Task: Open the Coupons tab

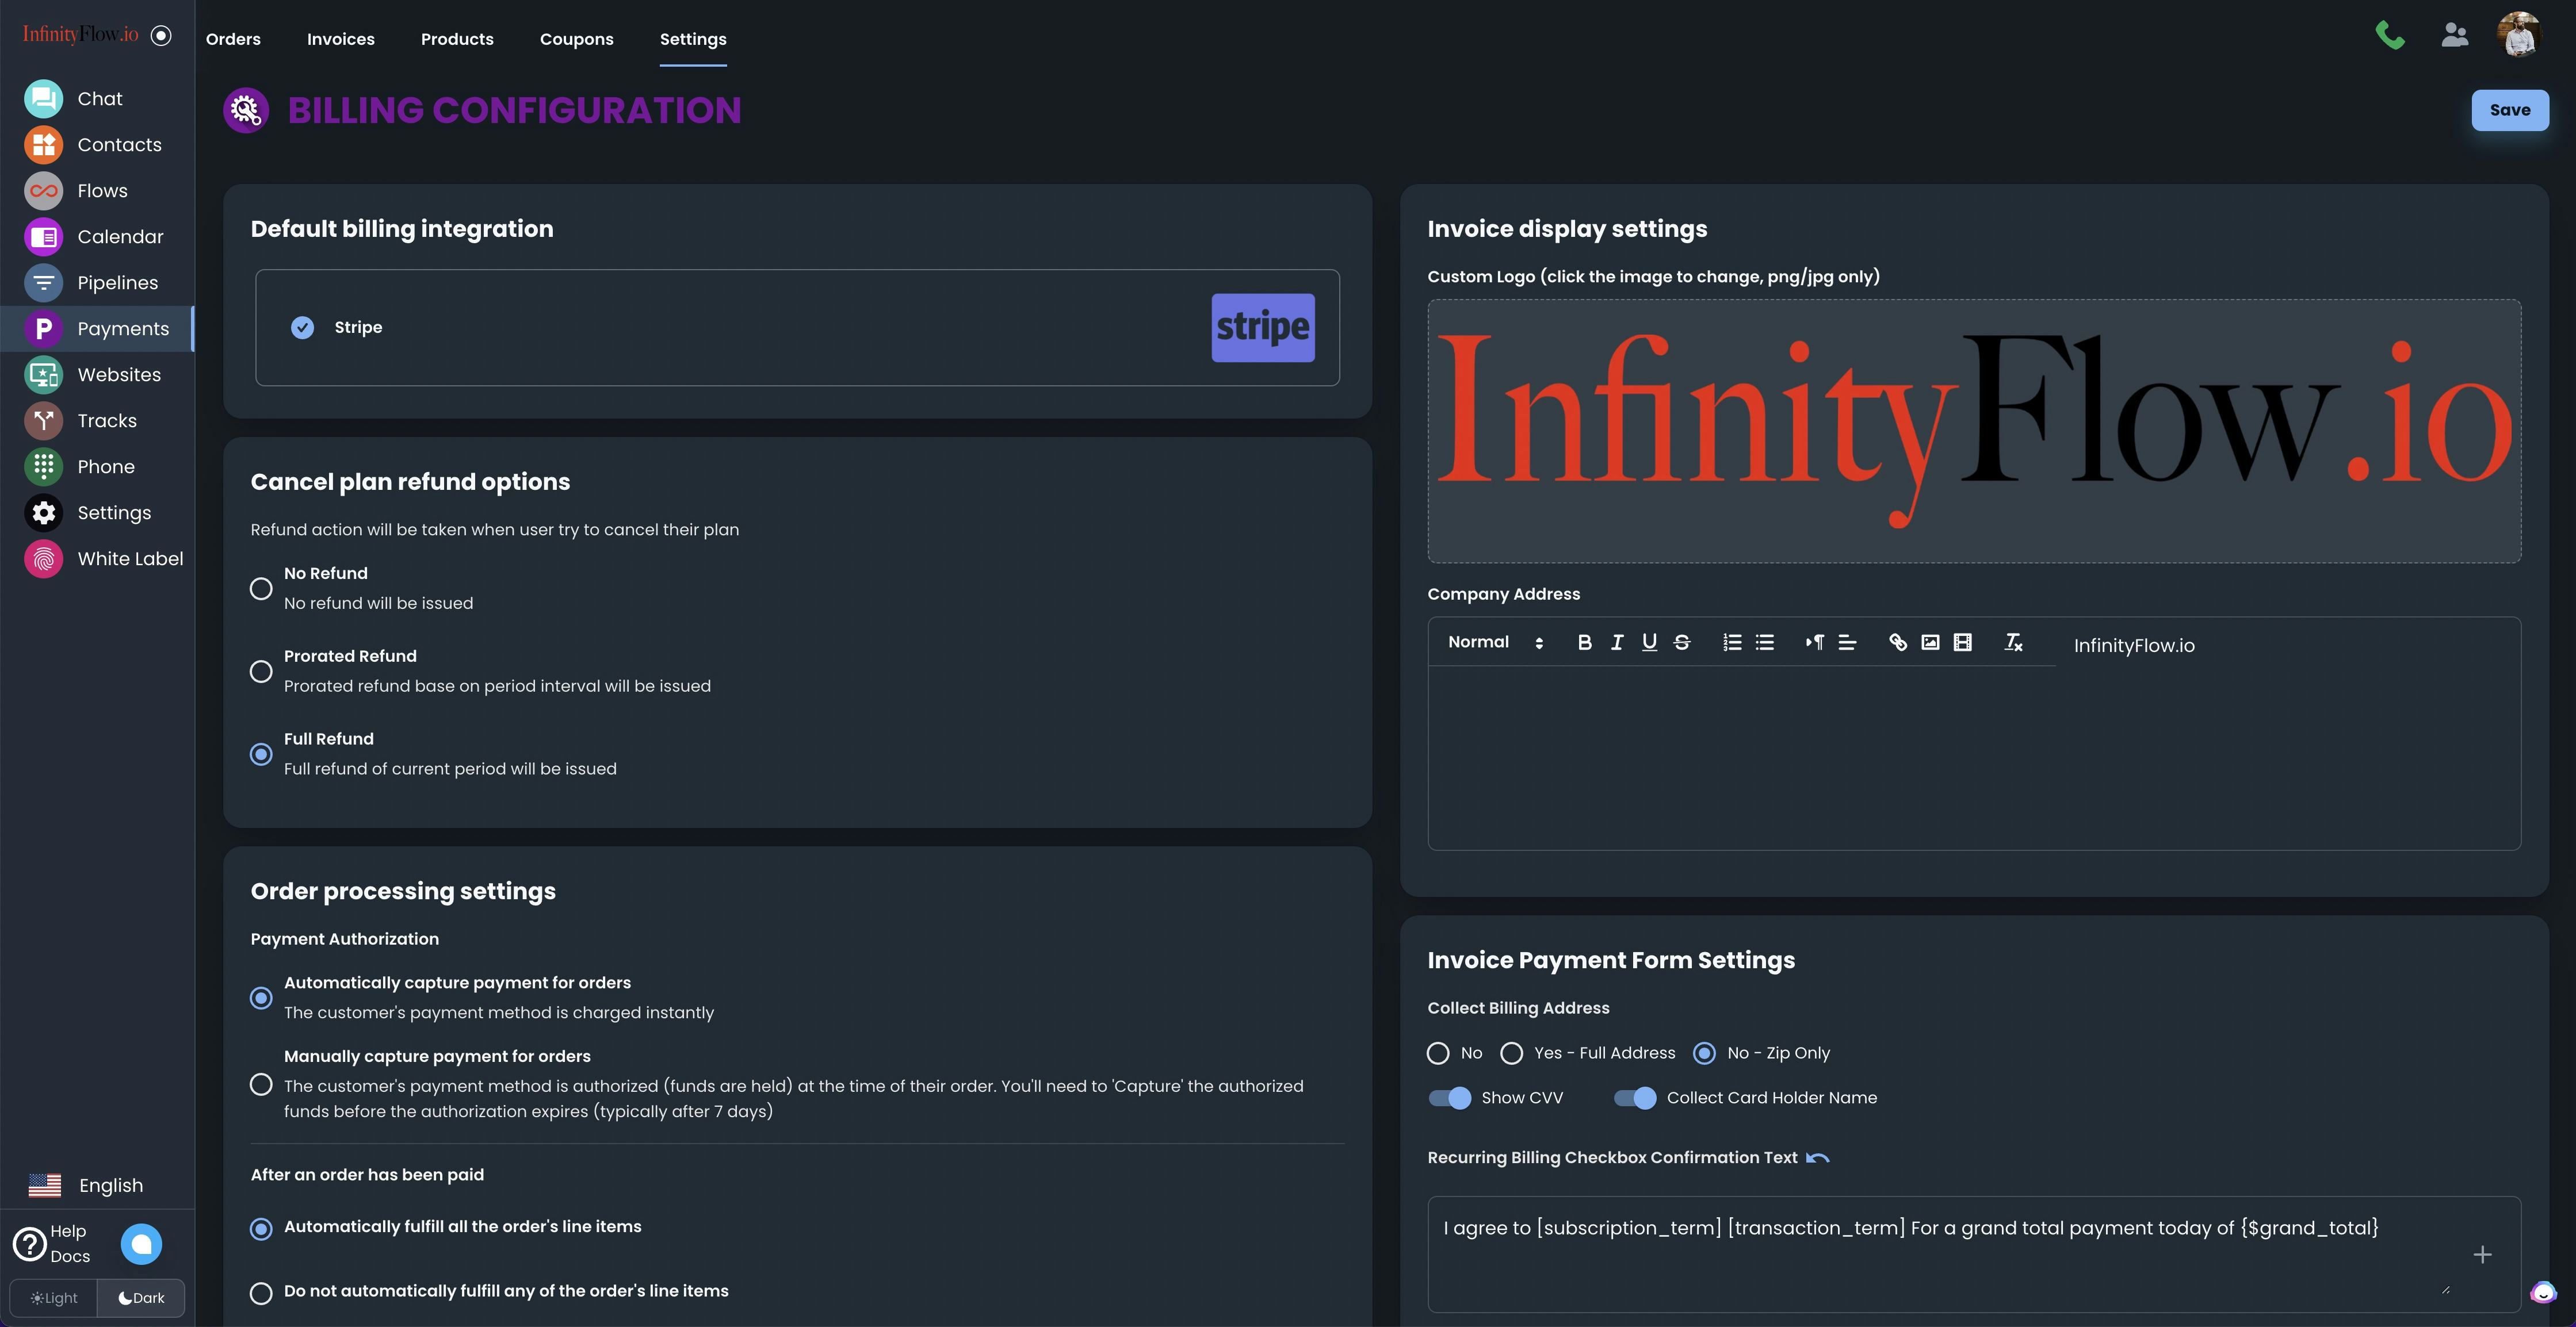Action: [x=577, y=39]
